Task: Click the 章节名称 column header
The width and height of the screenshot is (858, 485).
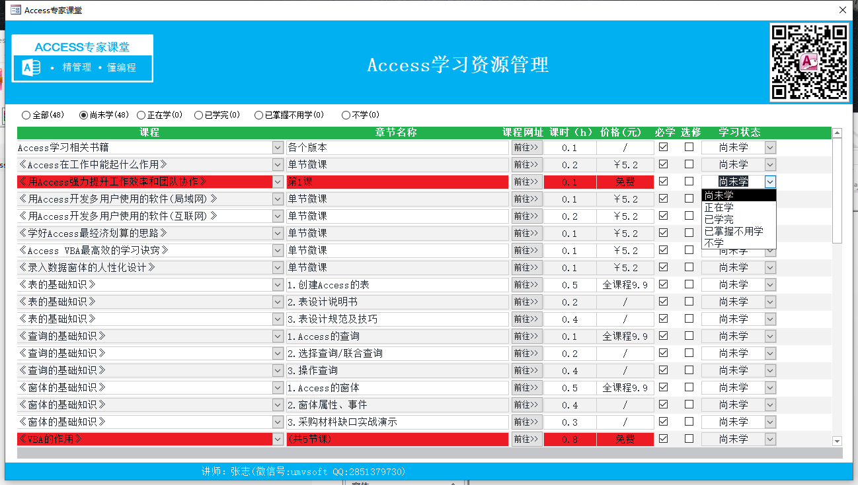Action: (x=396, y=133)
